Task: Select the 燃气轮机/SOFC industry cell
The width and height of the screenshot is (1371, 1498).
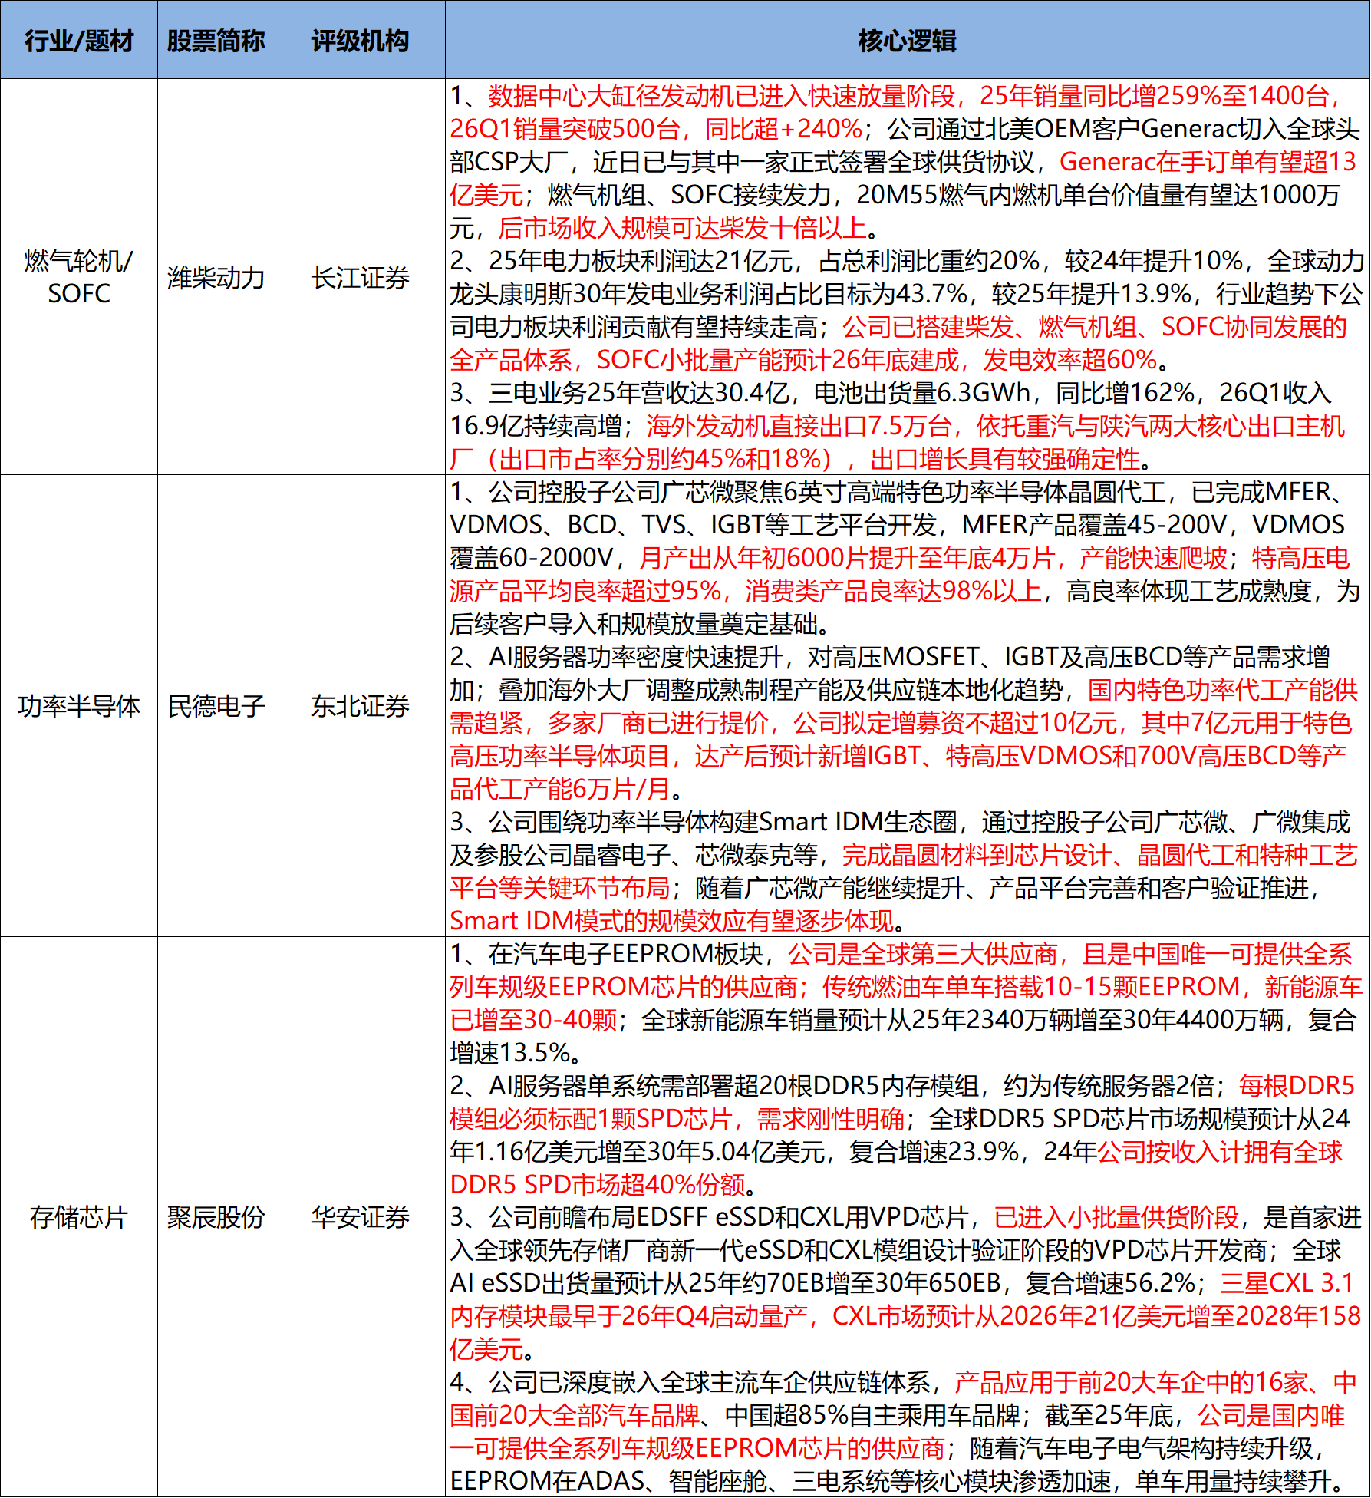Action: click(79, 277)
